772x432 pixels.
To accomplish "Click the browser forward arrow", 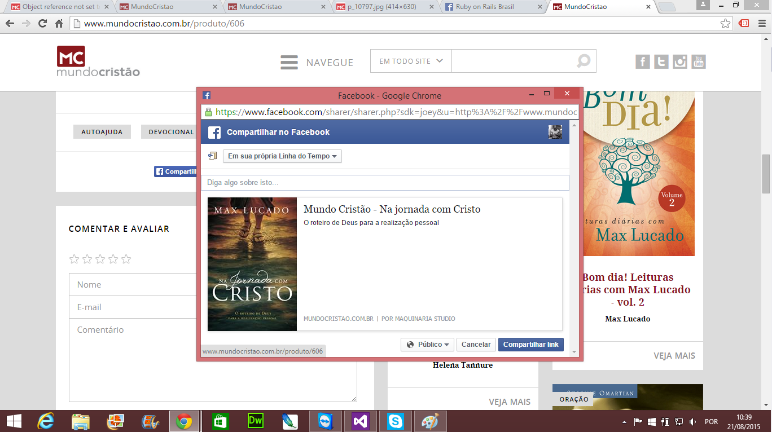I will pyautogui.click(x=26, y=24).
